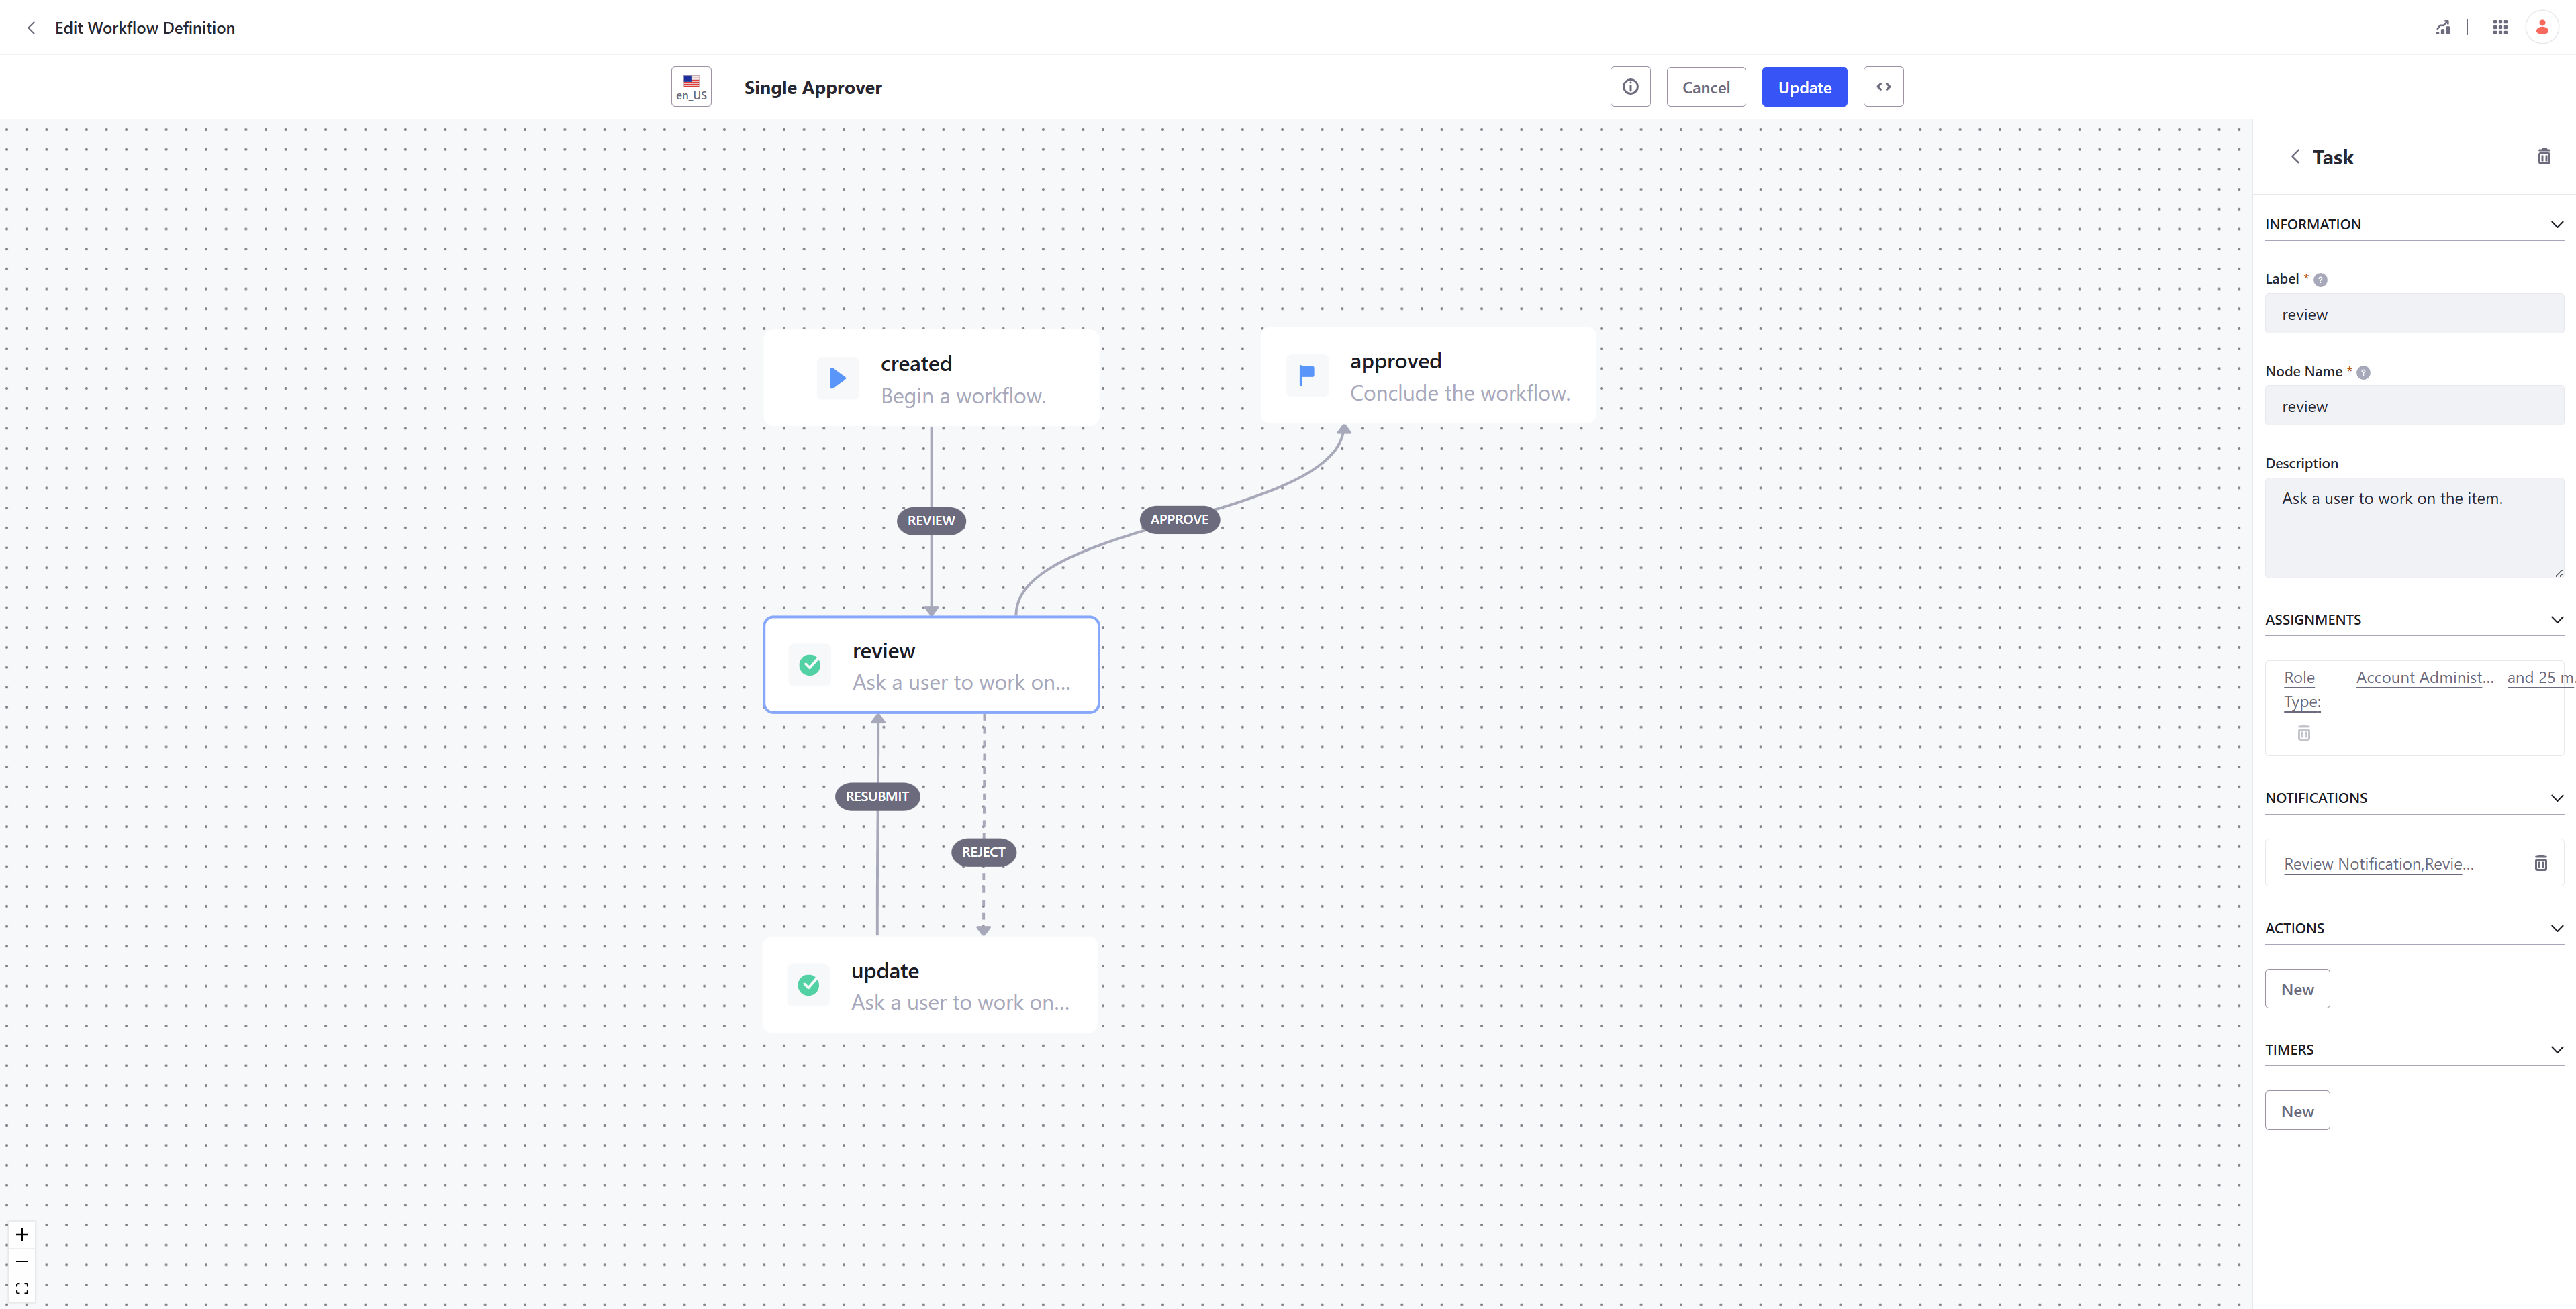Delete the Role Type assignment

pos(2304,733)
